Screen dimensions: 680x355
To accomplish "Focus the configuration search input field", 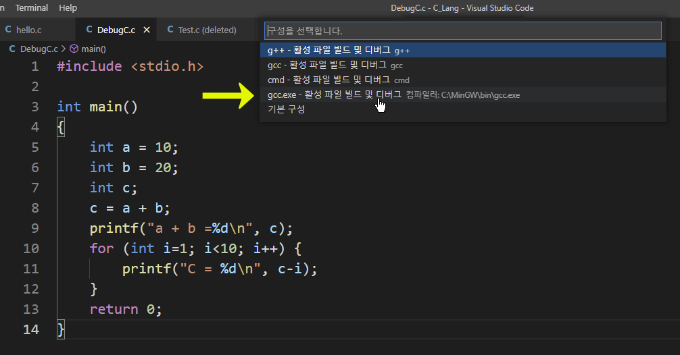I will point(463,31).
